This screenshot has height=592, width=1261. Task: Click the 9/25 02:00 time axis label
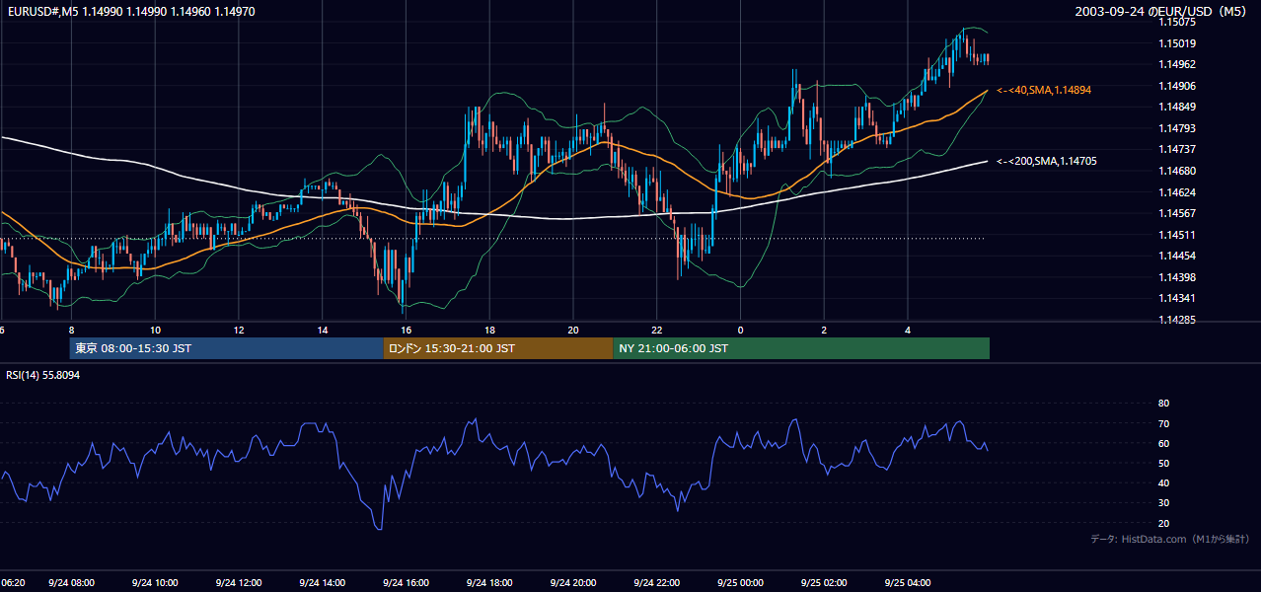point(824,583)
